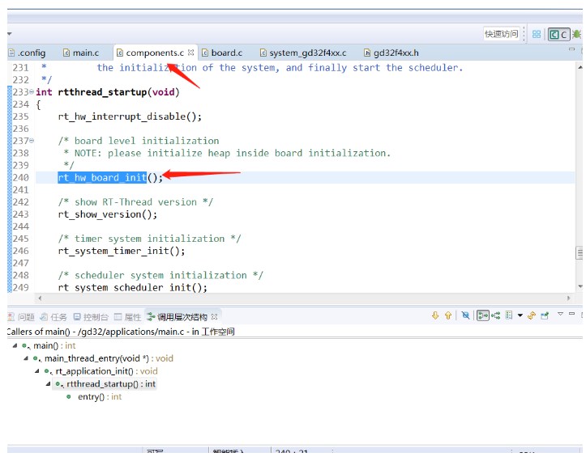
Task: Open the history list dropdown arrow
Action: (520, 316)
